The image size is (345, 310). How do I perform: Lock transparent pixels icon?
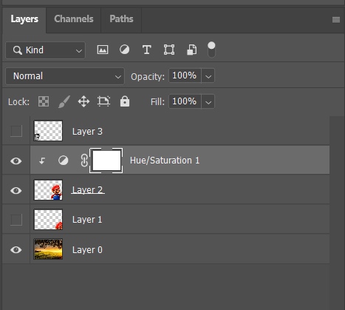[44, 101]
